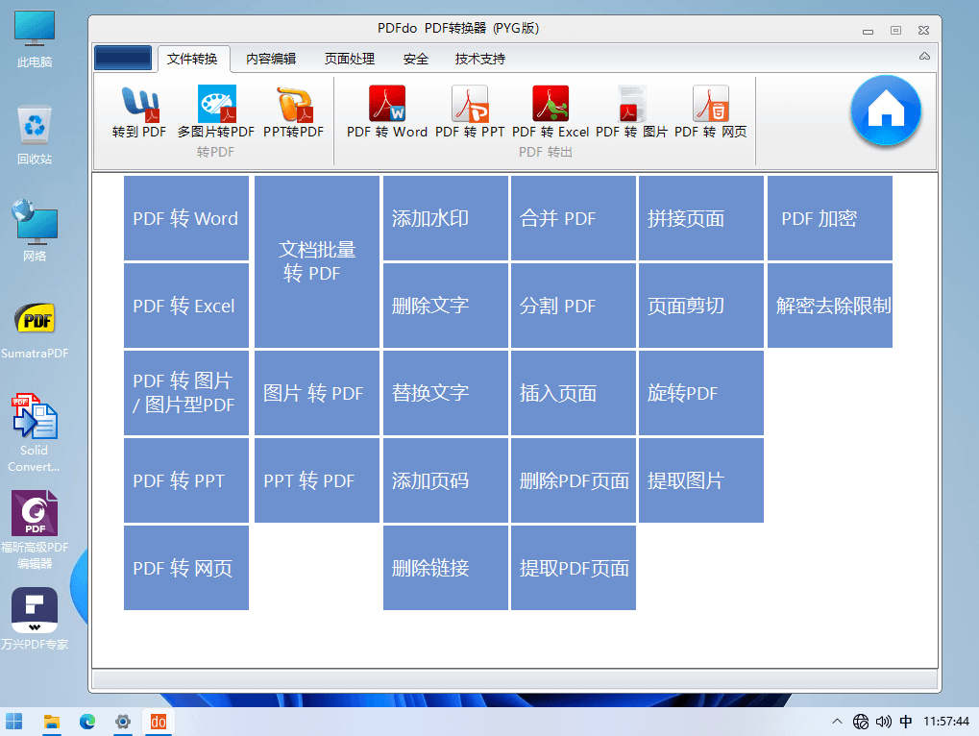Open the 安全 tab
This screenshot has width=979, height=736.
pos(415,59)
